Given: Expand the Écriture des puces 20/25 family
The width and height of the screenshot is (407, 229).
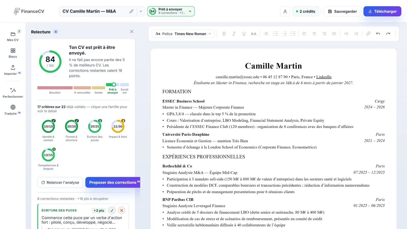Looking at the screenshot, I should click(x=95, y=131).
